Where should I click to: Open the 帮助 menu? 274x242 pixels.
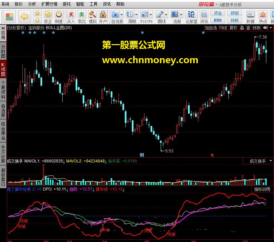click(120, 4)
